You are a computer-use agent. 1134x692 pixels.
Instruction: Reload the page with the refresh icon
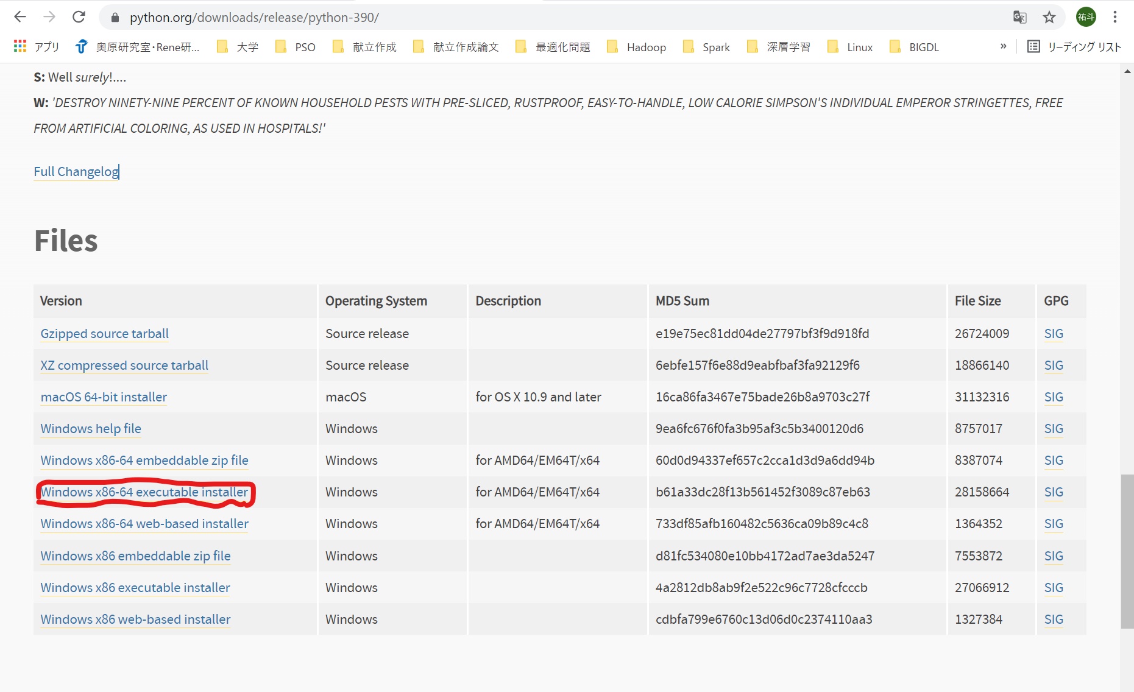pos(79,17)
